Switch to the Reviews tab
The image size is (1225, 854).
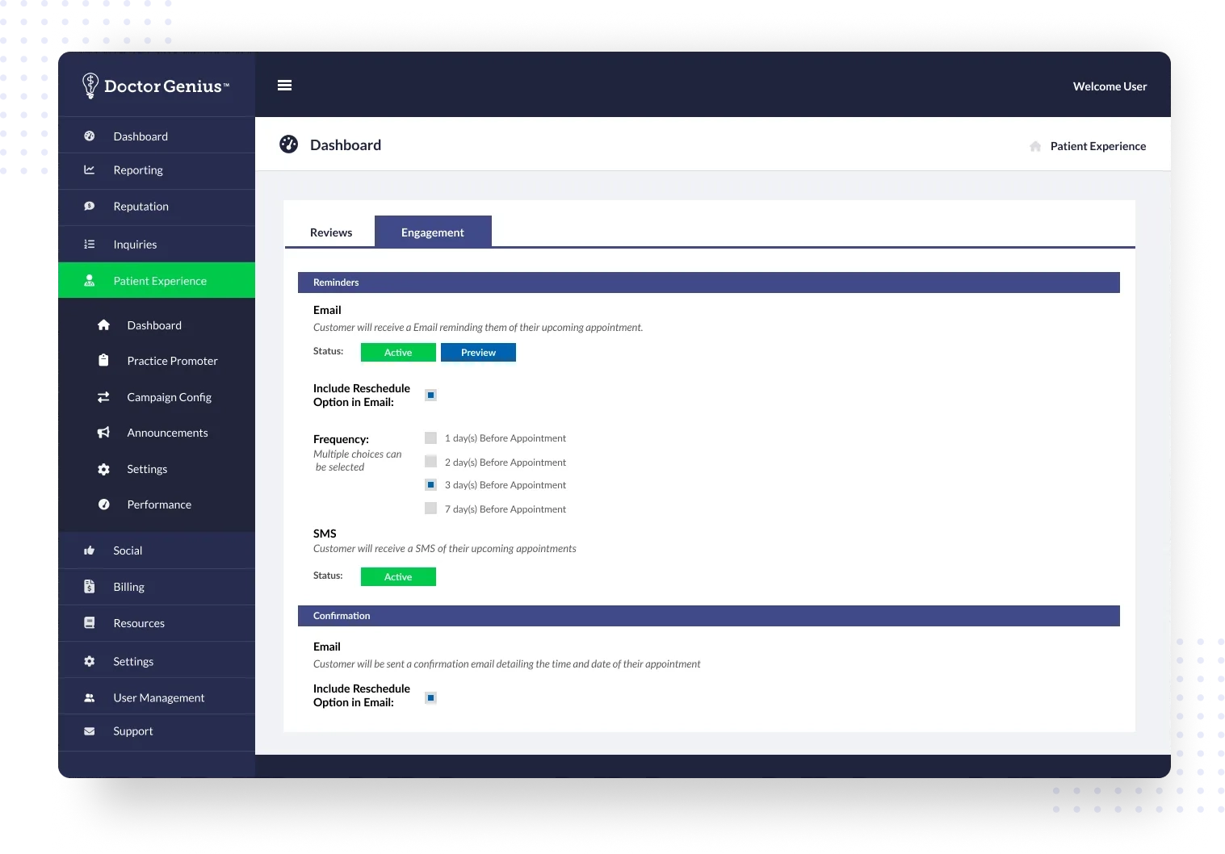[x=331, y=232]
